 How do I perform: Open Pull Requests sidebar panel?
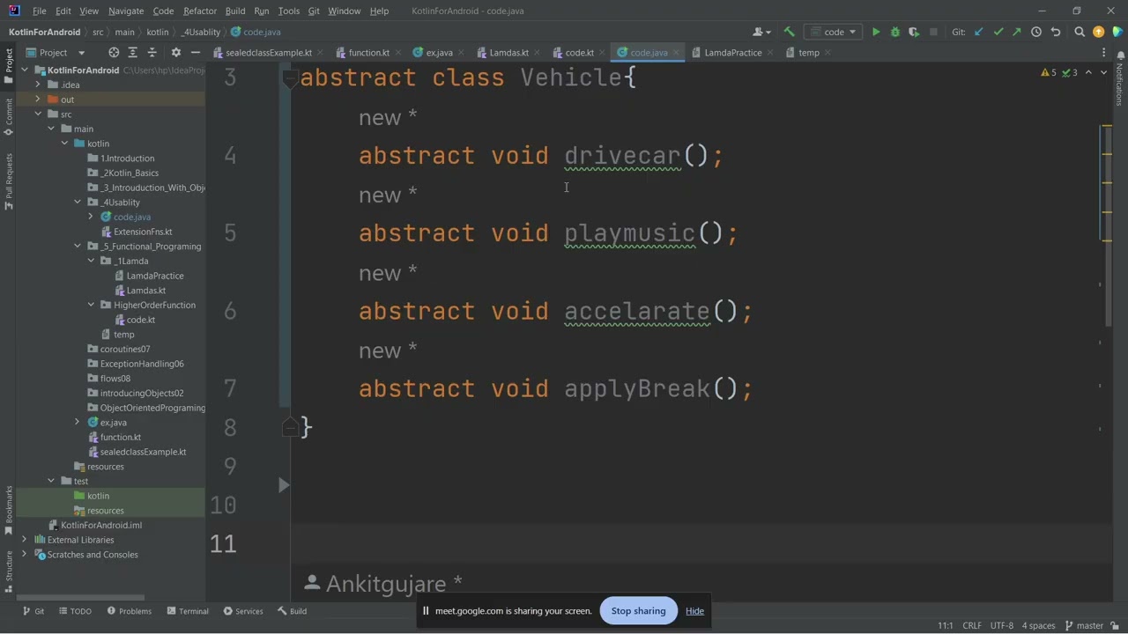(x=9, y=181)
